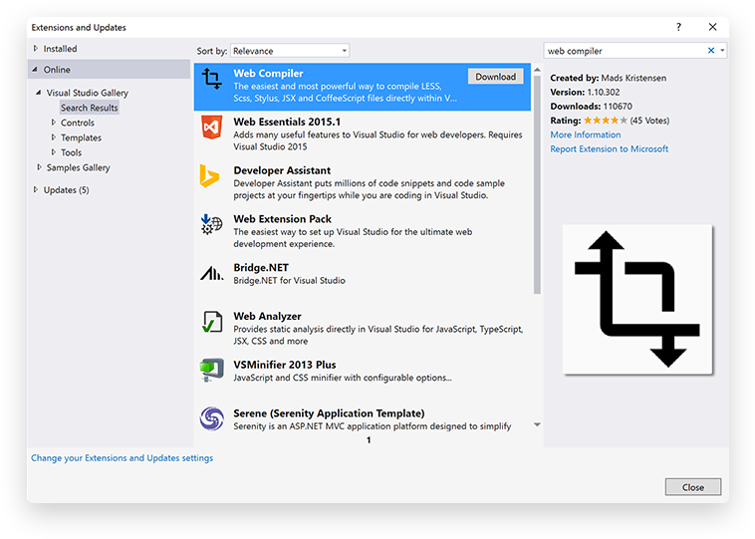Expand the Installed category
The image size is (755, 539).
36,48
